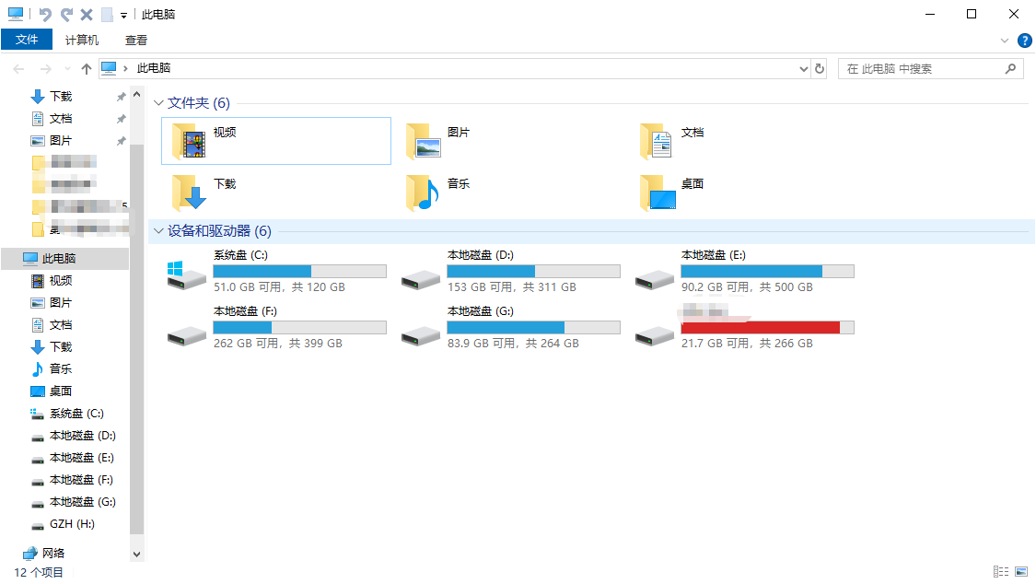This screenshot has width=1036, height=584.
Task: Select the 视频 folder icon
Action: pyautogui.click(x=189, y=141)
